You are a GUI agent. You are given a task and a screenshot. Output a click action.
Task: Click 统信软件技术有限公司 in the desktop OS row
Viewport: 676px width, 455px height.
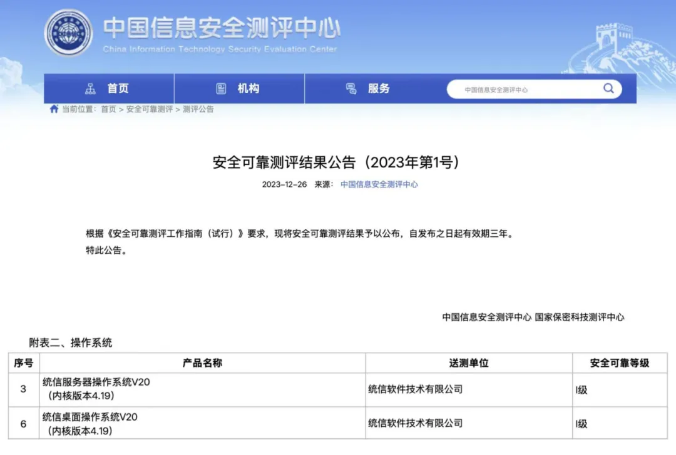[416, 423]
